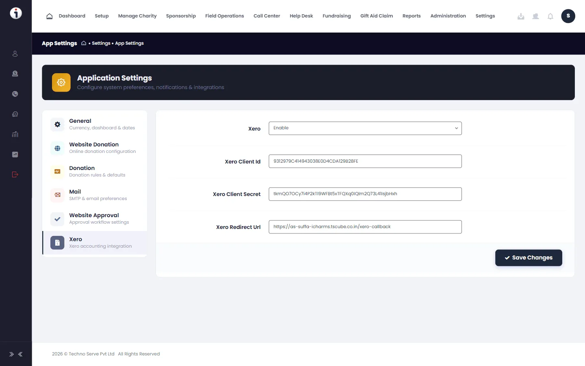Open the Call Center menu

(267, 16)
